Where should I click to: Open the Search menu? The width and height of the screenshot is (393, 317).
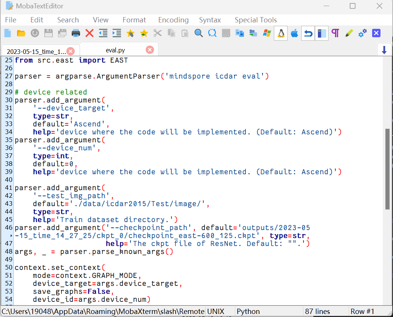[x=68, y=20]
